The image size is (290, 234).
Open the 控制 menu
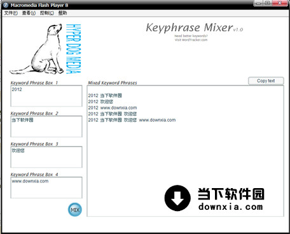(47, 13)
